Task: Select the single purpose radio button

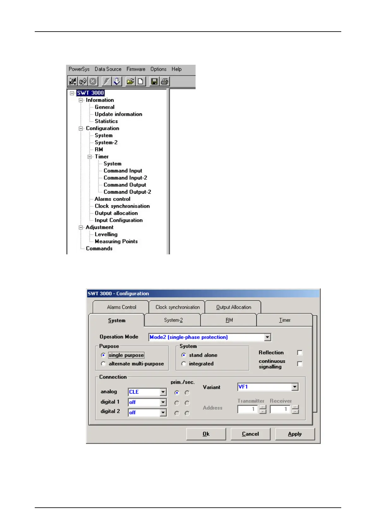Action: click(x=103, y=355)
